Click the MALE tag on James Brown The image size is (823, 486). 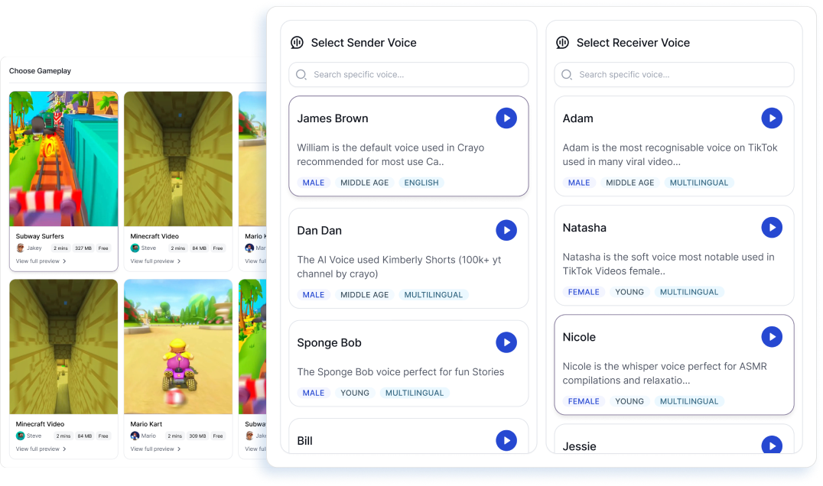point(314,183)
